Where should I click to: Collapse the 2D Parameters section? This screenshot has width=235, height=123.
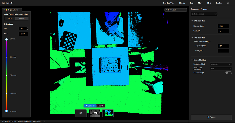click(x=192, y=21)
